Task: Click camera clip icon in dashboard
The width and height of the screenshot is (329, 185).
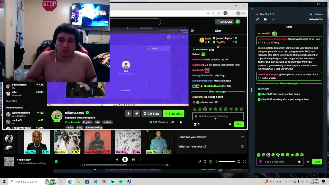Action: click(265, 19)
